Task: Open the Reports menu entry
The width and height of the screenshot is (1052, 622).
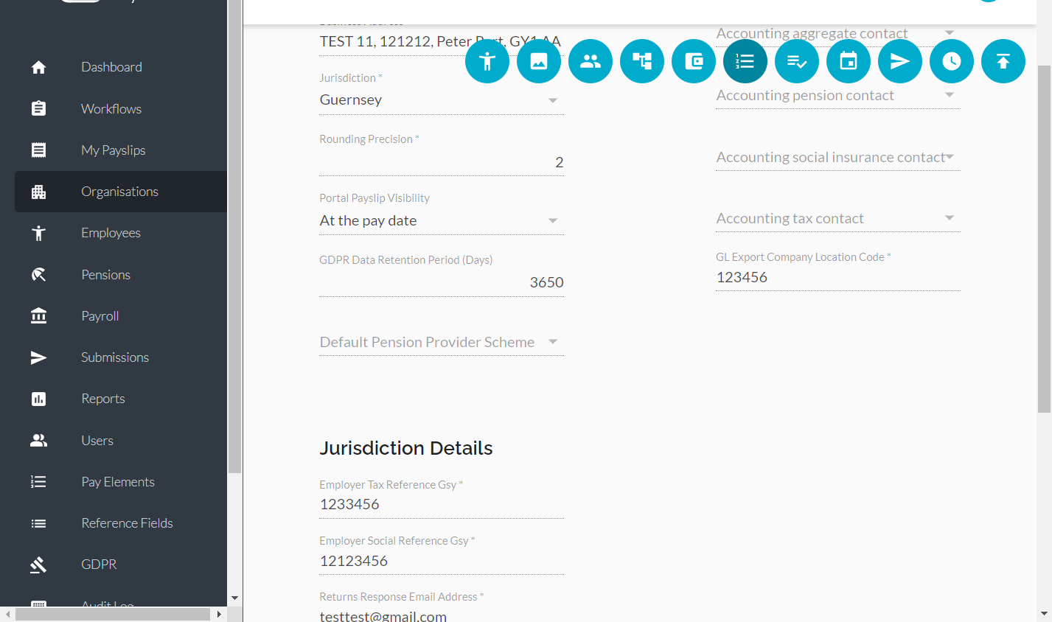Action: click(x=103, y=399)
